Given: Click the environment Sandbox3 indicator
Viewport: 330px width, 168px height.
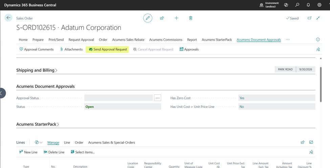Looking at the screenshot, I should (x=269, y=5).
